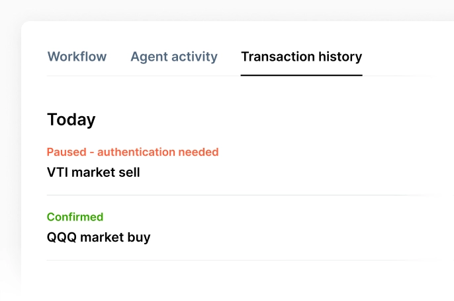Click the green Confirmed status label
The image size is (454, 301).
75,217
